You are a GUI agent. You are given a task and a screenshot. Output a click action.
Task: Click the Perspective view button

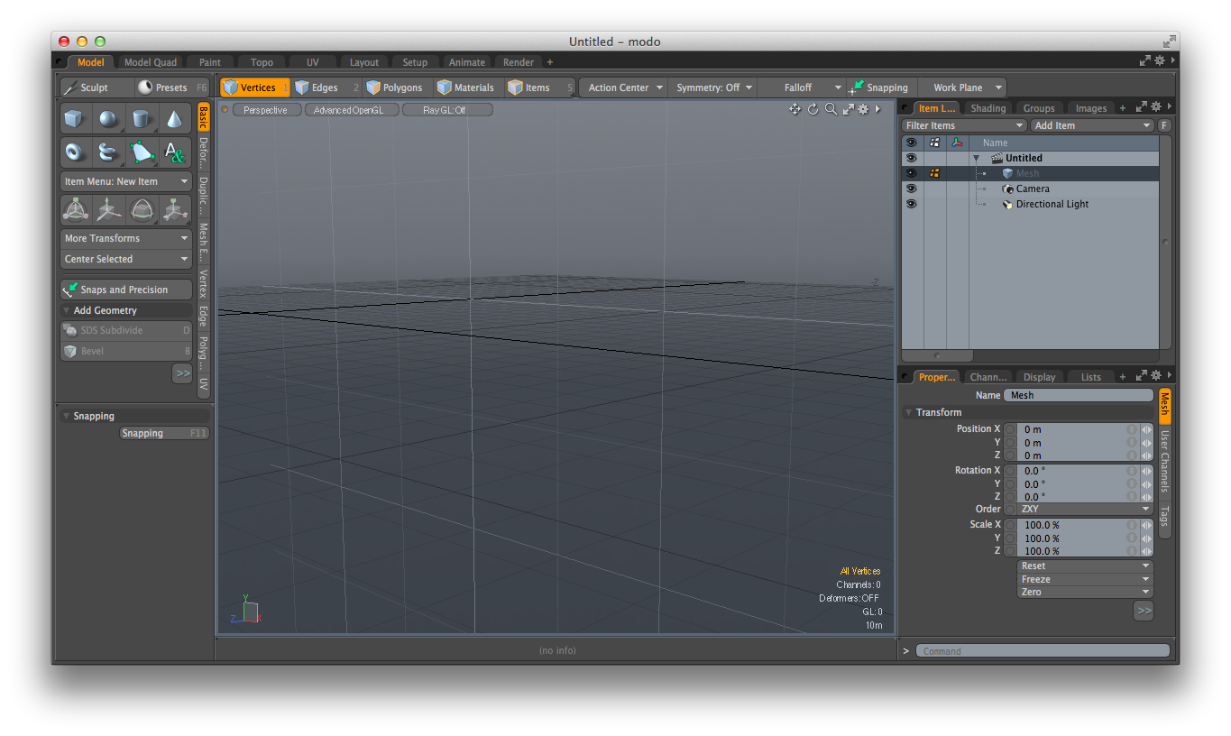pos(266,110)
